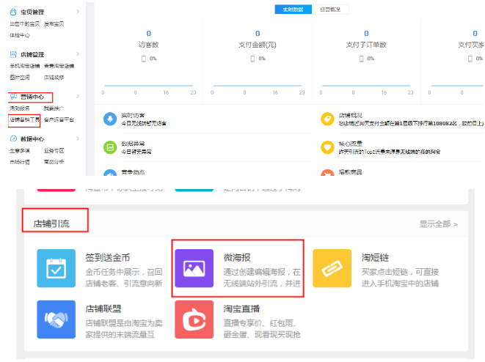The image size is (485, 362).
Task: Switch to the 经营概况 tab
Action: [330, 10]
